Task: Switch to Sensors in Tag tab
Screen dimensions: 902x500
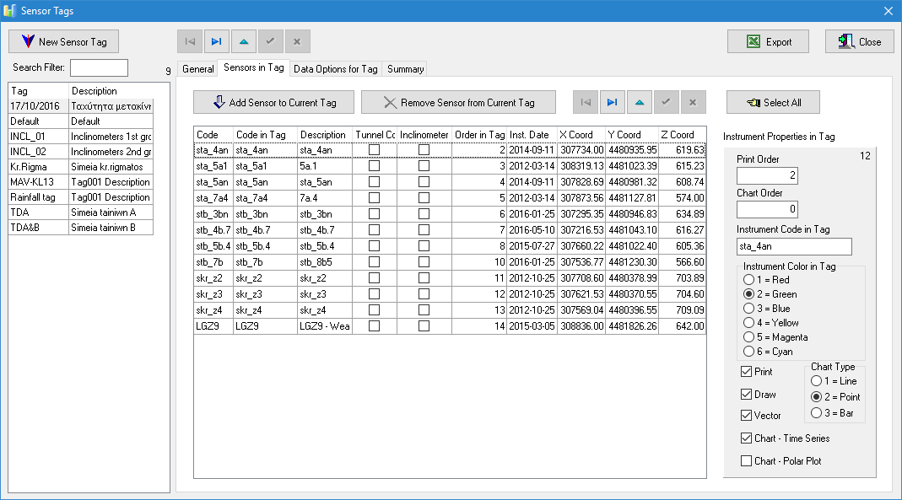Action: (x=254, y=67)
